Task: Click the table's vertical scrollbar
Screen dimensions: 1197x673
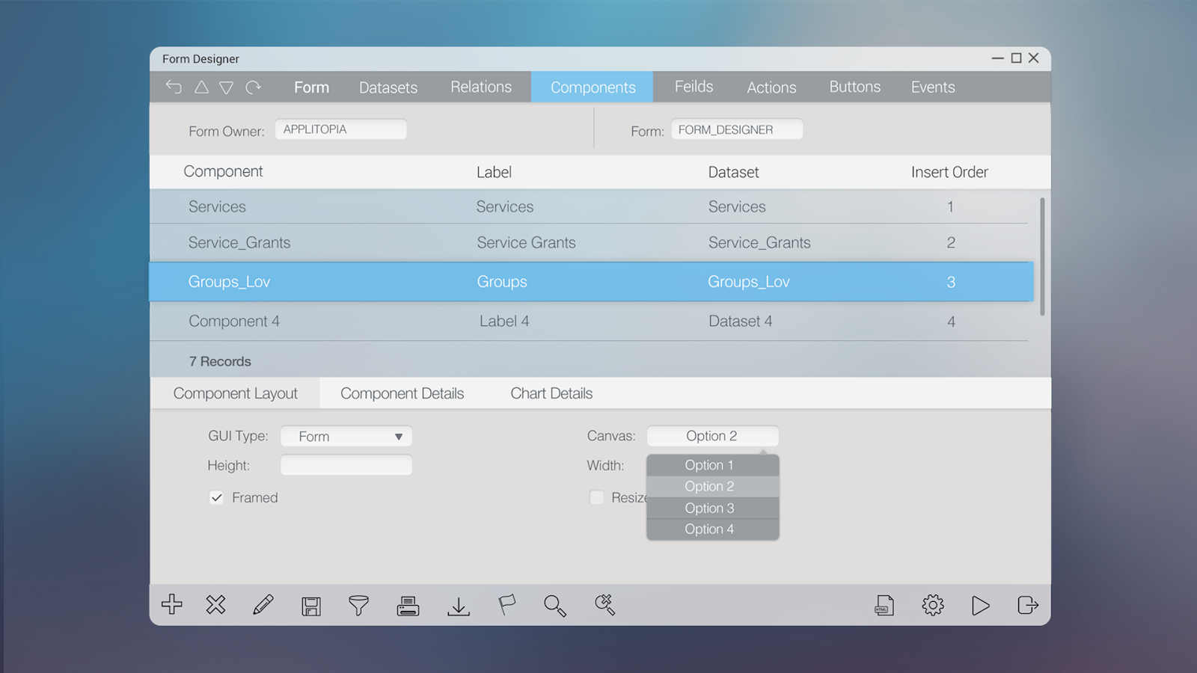Action: (1042, 256)
